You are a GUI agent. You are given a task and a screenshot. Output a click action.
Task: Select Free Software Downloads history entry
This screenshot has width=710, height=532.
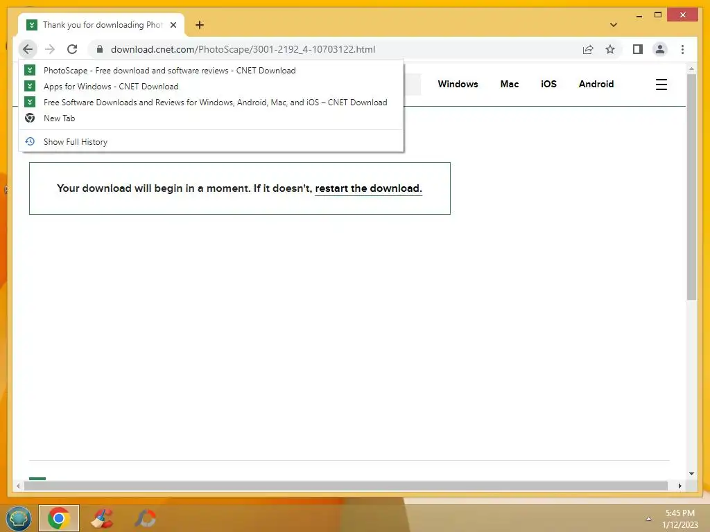[211, 103]
